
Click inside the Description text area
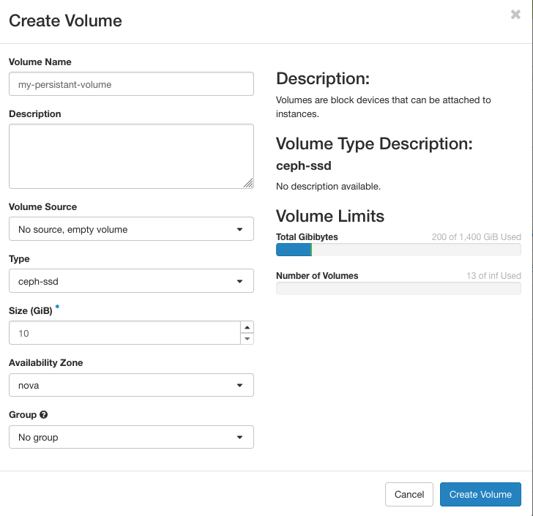pyautogui.click(x=131, y=156)
